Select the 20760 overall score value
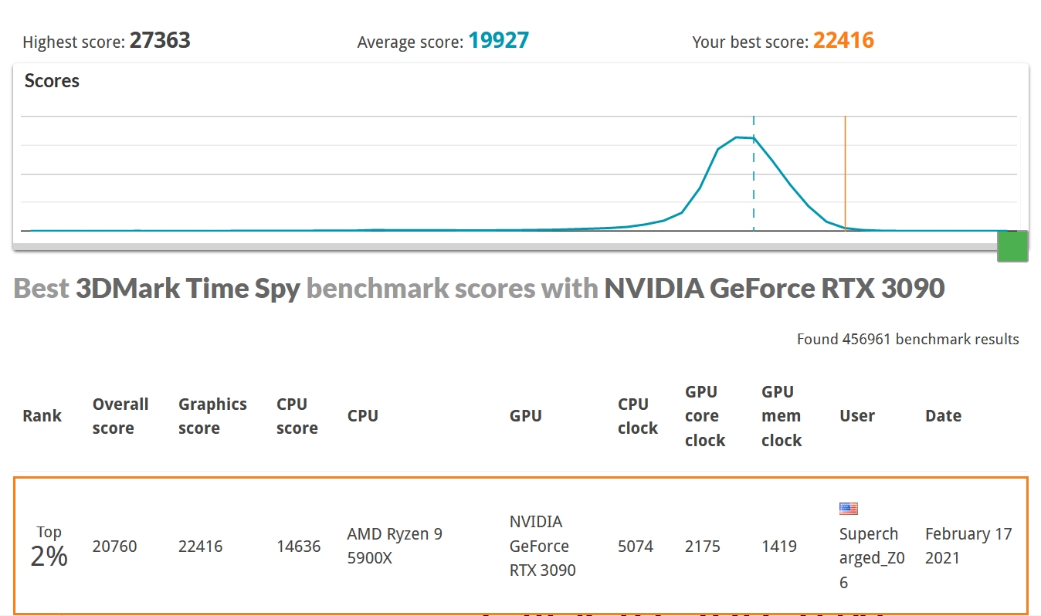This screenshot has width=1041, height=616. [x=114, y=547]
